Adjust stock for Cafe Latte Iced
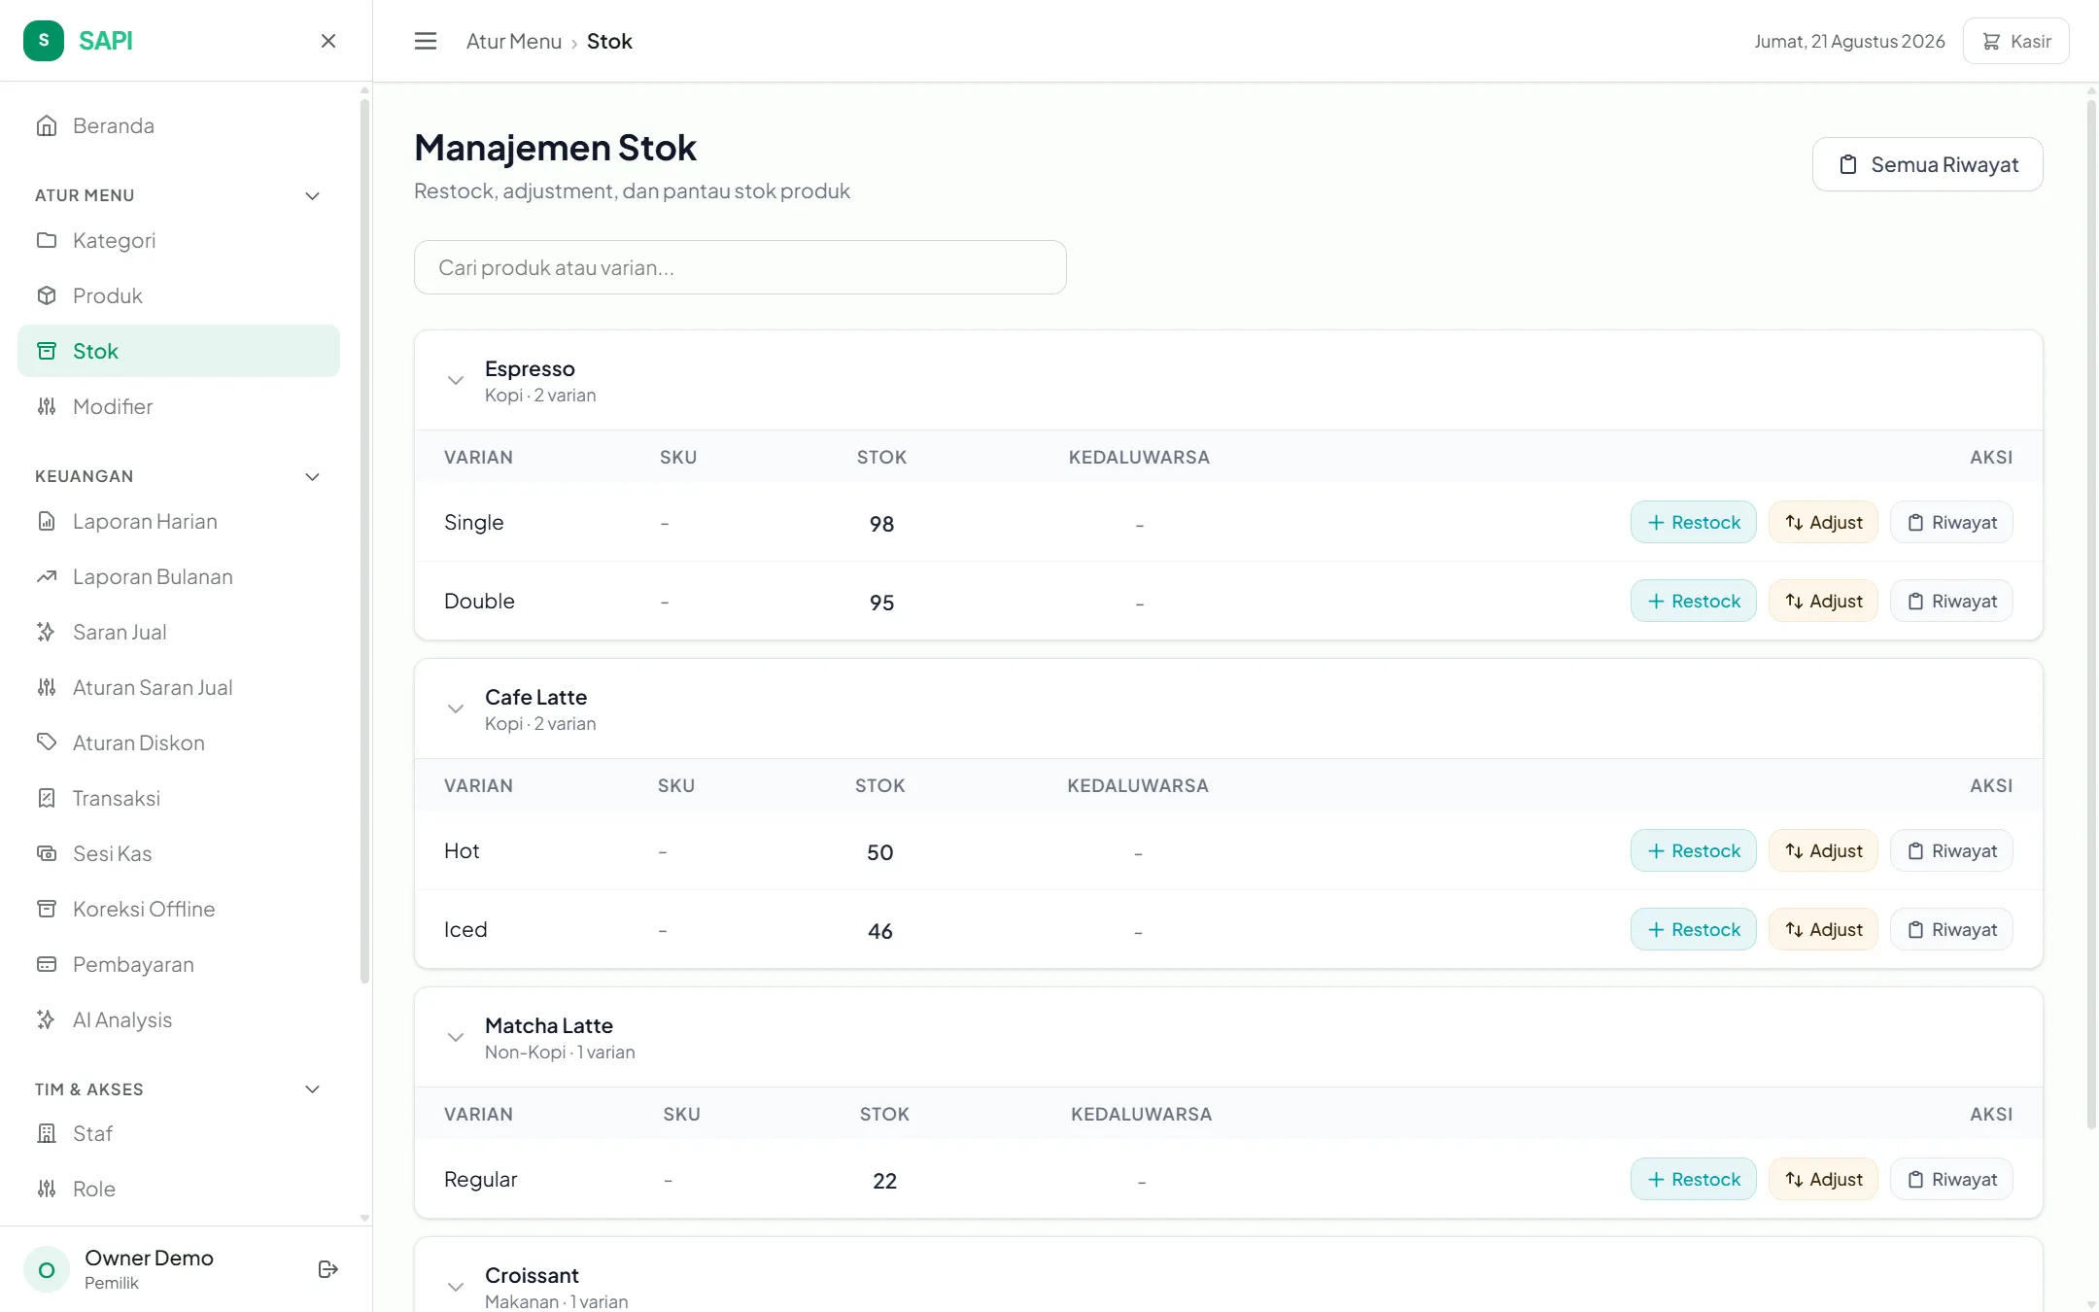 click(x=1823, y=929)
